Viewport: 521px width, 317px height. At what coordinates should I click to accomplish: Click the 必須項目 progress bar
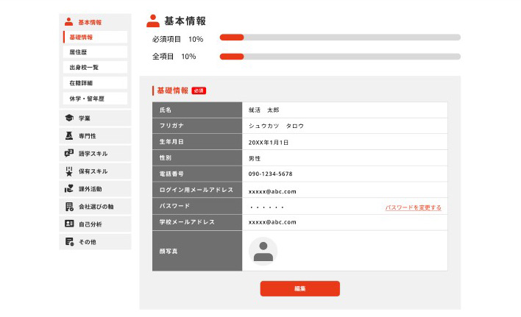(340, 38)
